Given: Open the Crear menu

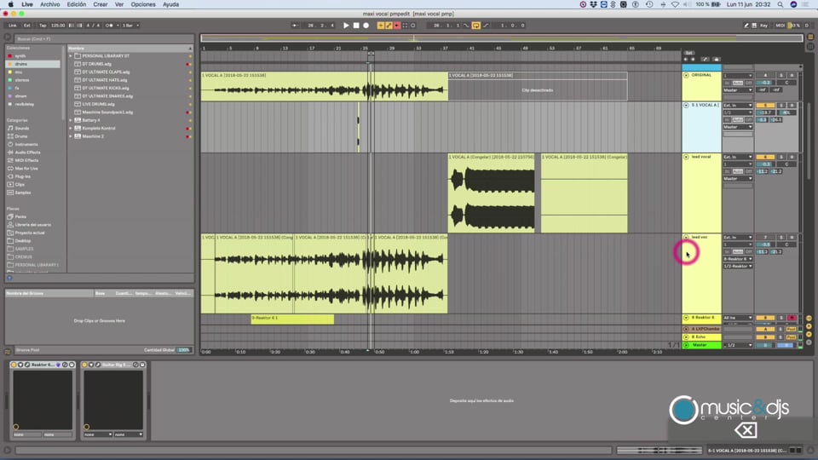Looking at the screenshot, I should tap(101, 4).
